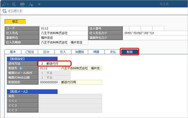Open the ご担当 tab
The image size is (188, 118).
pyautogui.click(x=30, y=52)
